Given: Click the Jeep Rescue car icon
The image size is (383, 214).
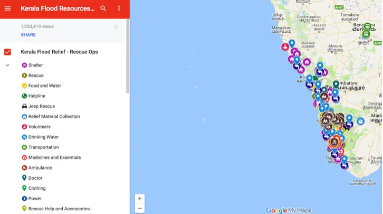Looking at the screenshot, I should click(x=24, y=106).
